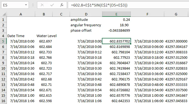This screenshot has height=104, width=189.
Task: Click the 'phase offset' label cell
Action: tap(86, 30)
